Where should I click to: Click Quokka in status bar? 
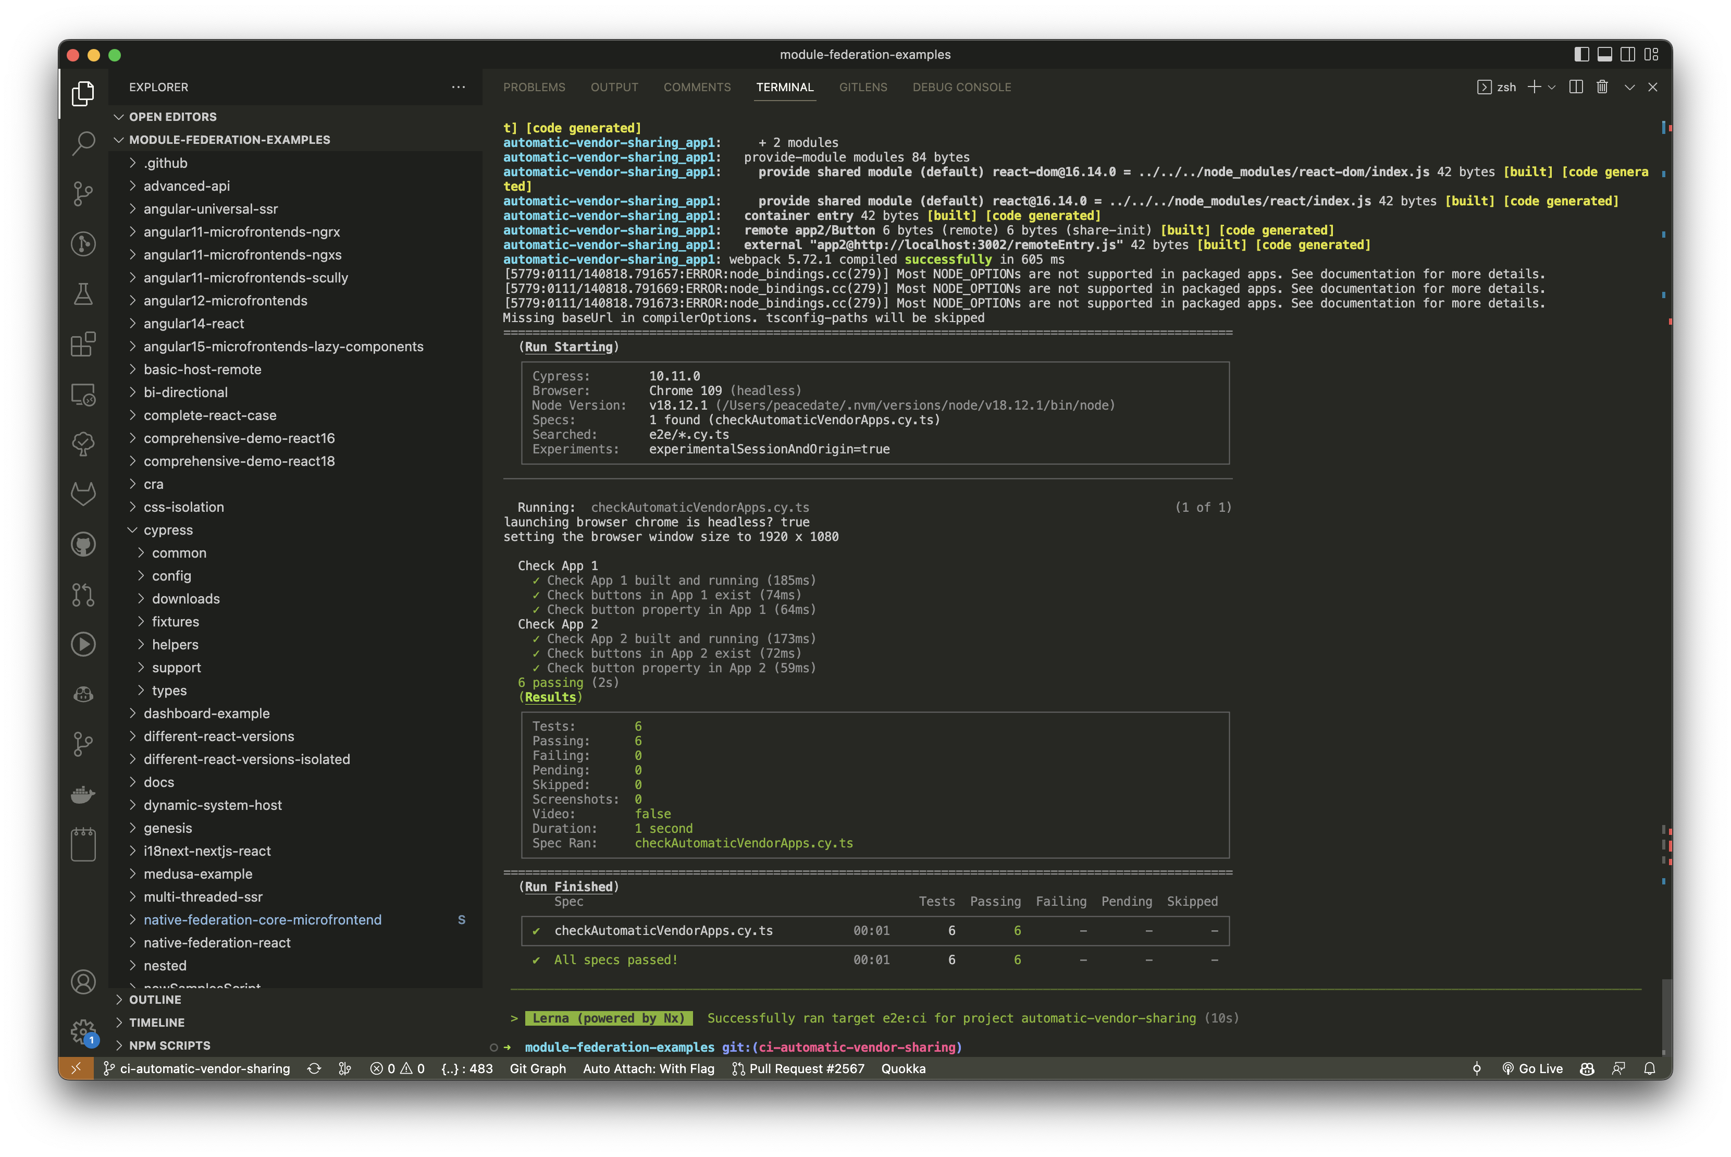point(902,1068)
